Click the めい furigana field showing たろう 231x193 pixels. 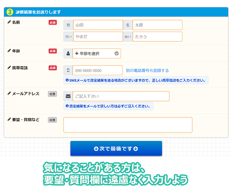click(157, 37)
